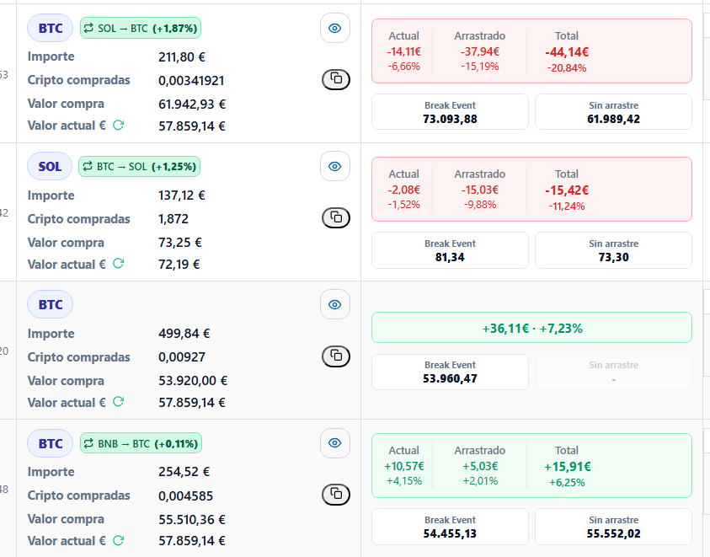Viewport: 710px width, 557px height.
Task: Click Arrastrado value -15,03€
Action: [480, 190]
